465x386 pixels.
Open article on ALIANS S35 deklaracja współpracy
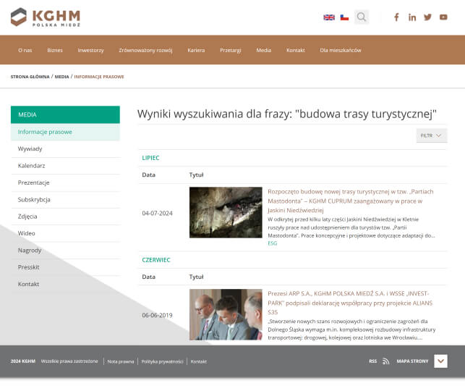(x=350, y=303)
